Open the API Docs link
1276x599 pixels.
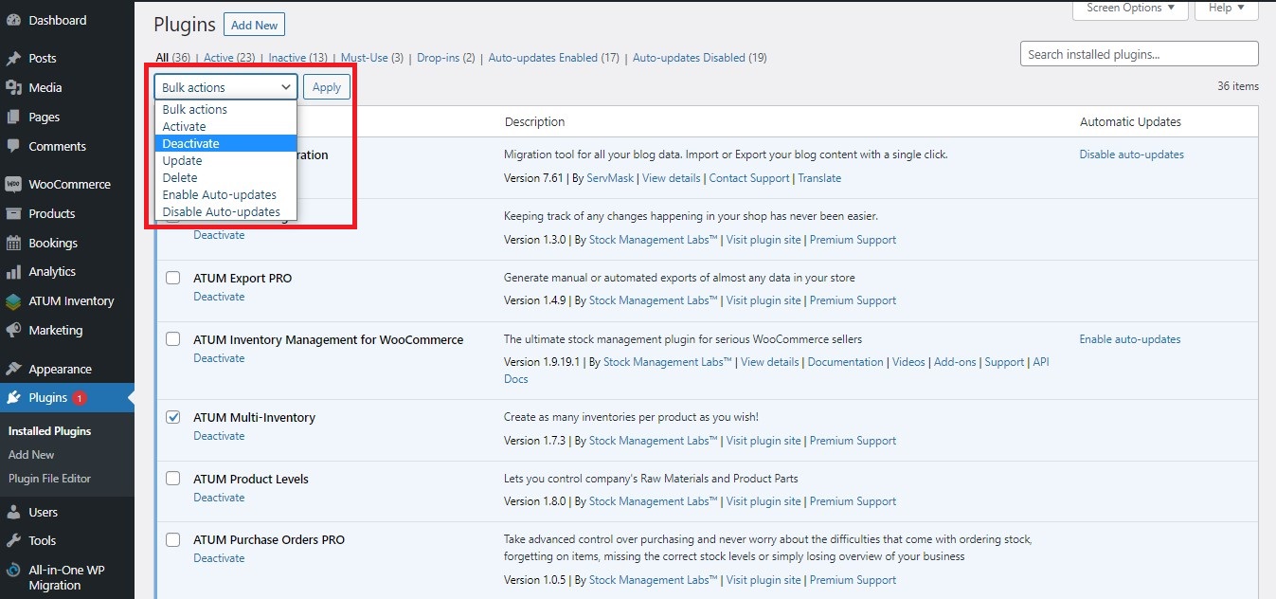(x=1040, y=362)
